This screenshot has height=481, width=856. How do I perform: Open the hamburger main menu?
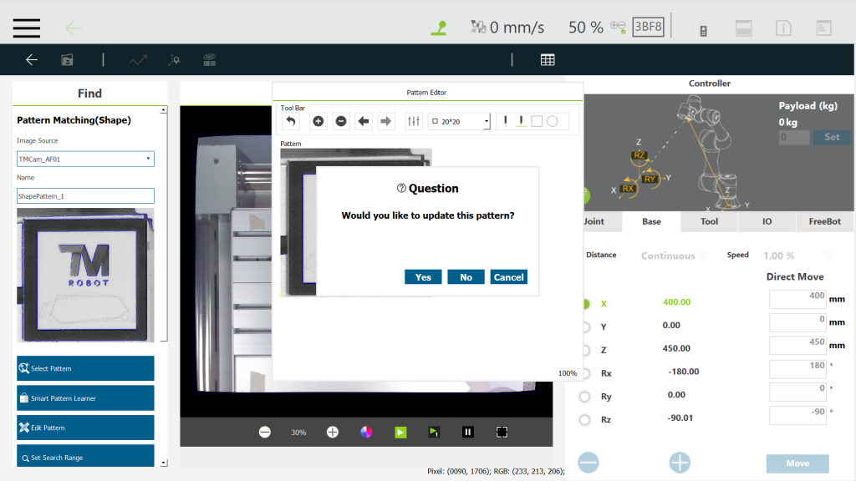(x=27, y=28)
